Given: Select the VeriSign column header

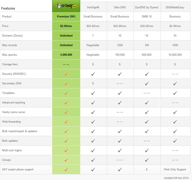Looking at the screenshot, I should click(x=93, y=7).
